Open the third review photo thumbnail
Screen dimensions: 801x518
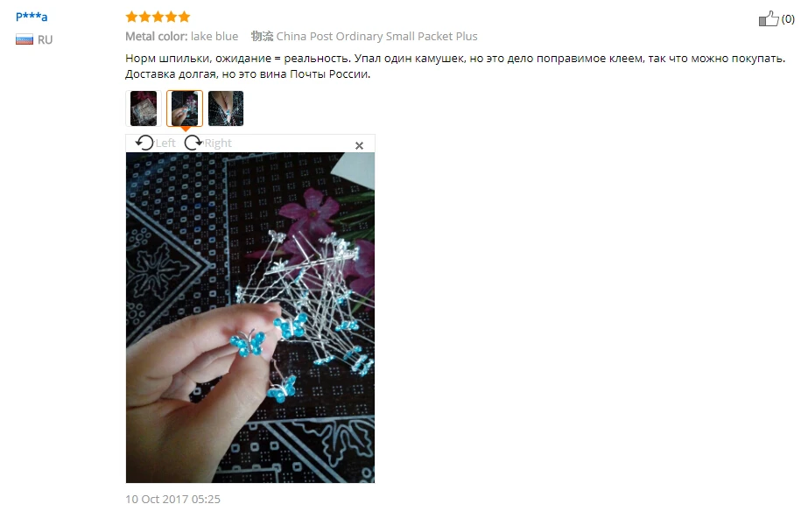point(226,108)
